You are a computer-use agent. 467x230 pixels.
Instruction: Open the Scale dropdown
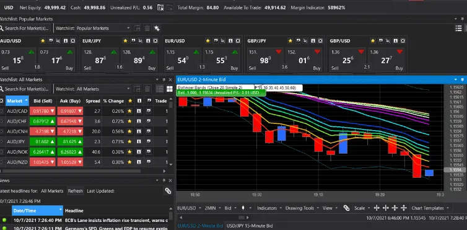click(x=362, y=208)
